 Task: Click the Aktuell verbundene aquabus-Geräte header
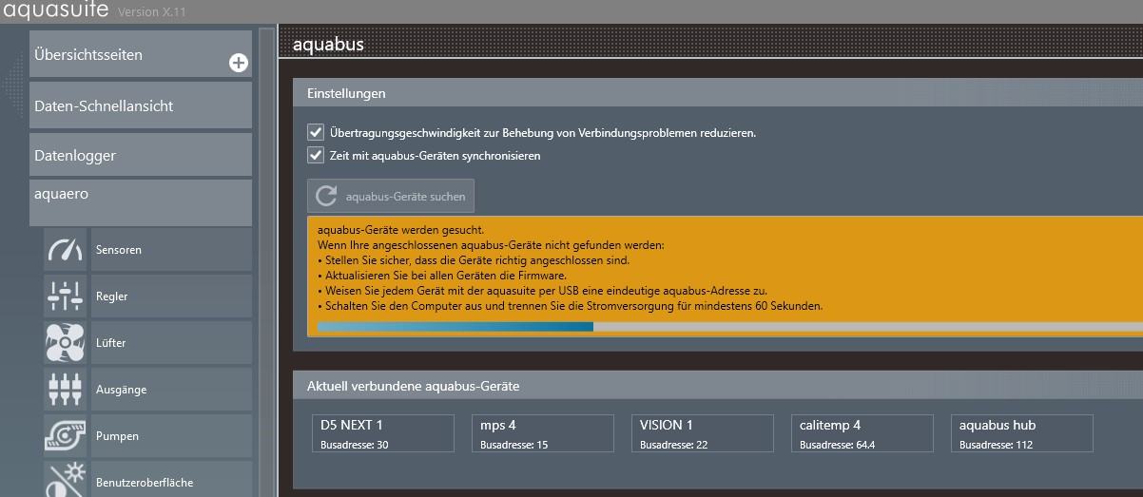click(718, 386)
